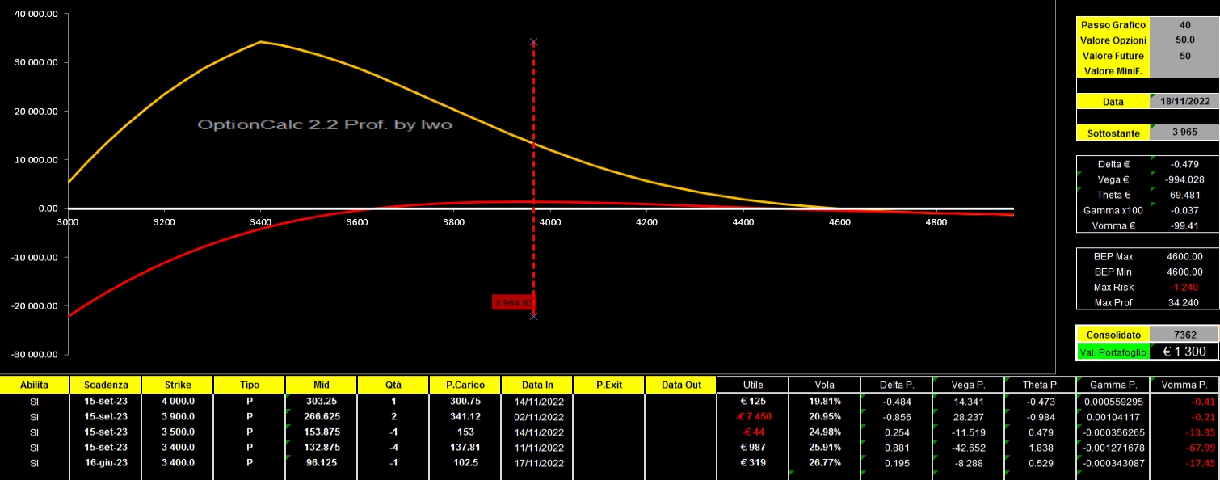Viewport: 1220px width, 480px height.
Task: Click the Data In column header
Action: pos(536,385)
